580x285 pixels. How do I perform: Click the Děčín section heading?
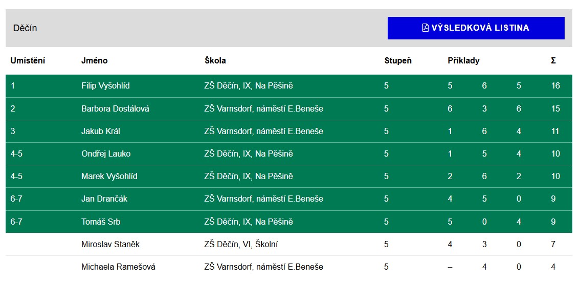(x=25, y=28)
